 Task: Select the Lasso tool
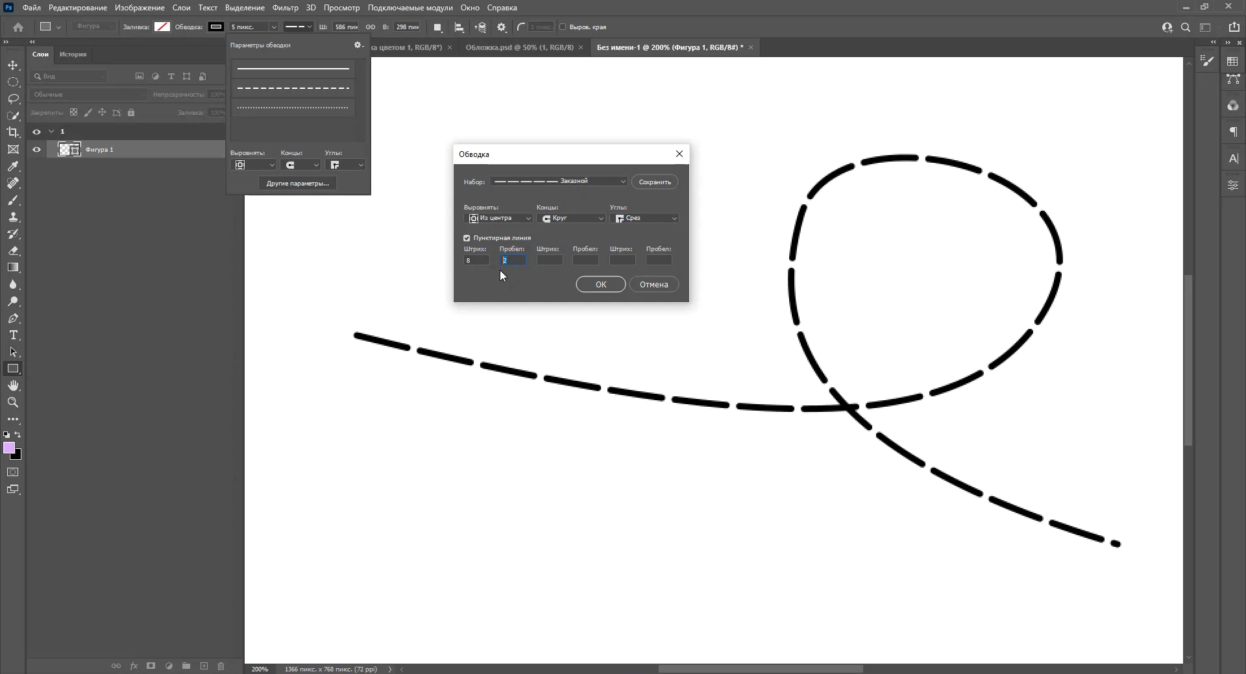click(x=13, y=99)
